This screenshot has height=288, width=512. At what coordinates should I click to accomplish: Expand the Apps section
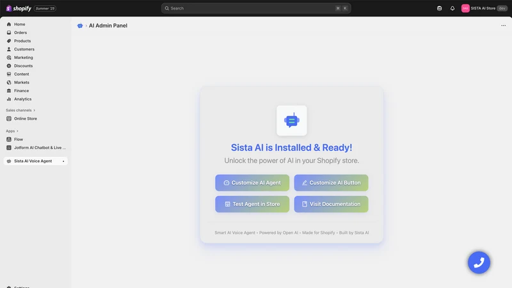[x=12, y=131]
